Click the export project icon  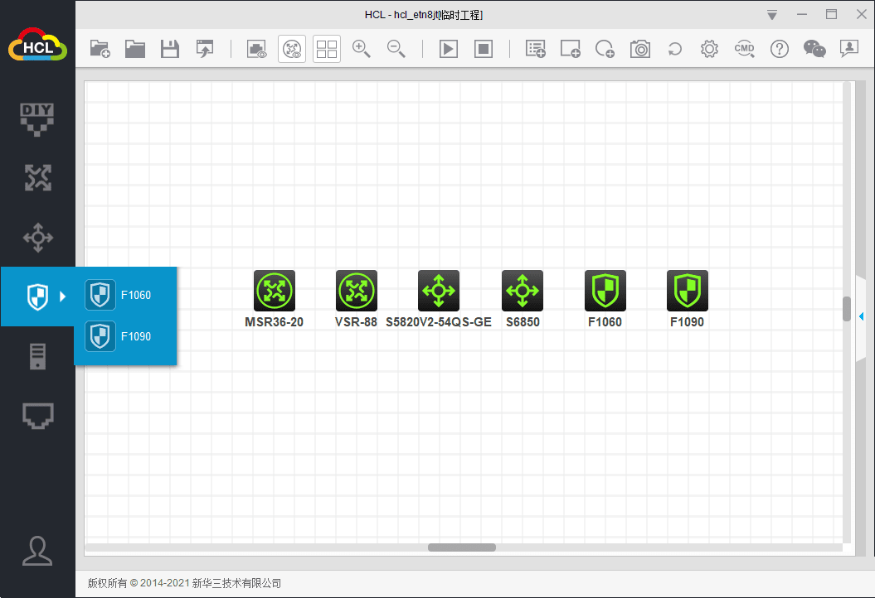coord(205,49)
